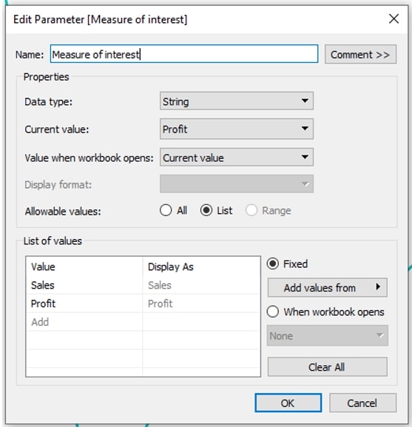Edit the Profit Display As cell
412x427 pixels.
click(x=201, y=303)
